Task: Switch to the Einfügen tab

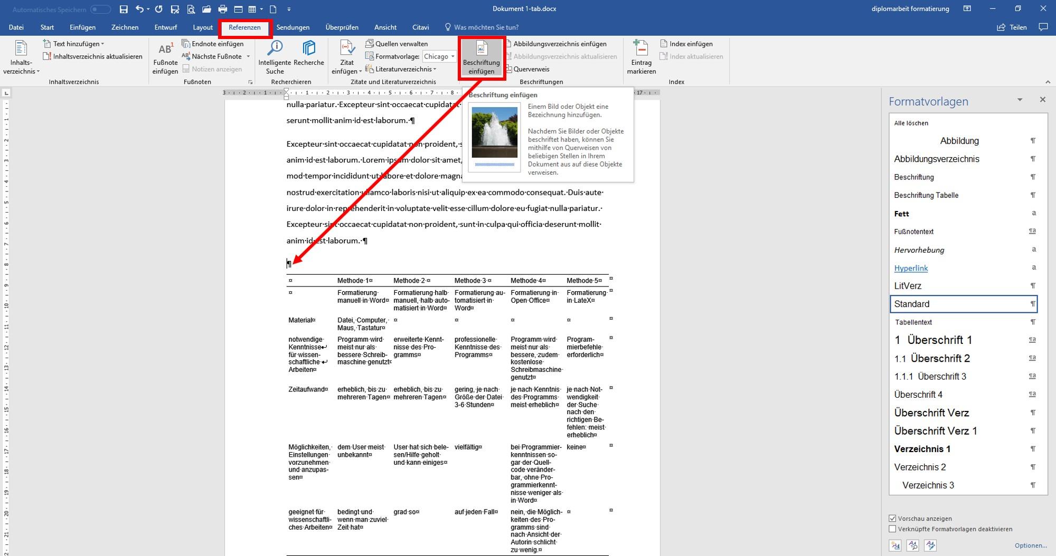Action: 82,27
